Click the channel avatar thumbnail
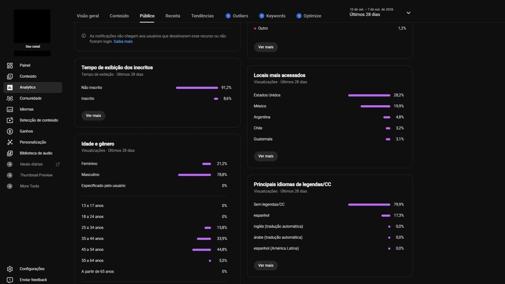The image size is (505, 284). (32, 26)
